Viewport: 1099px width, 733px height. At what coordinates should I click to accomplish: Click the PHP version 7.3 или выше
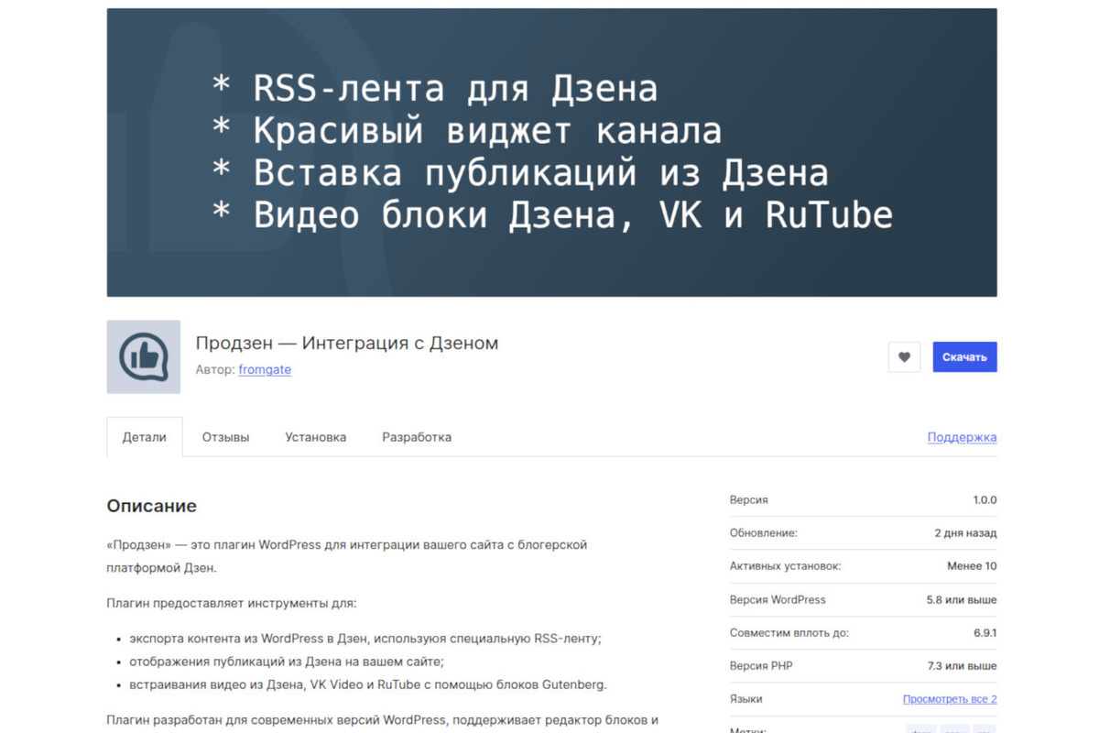click(962, 665)
